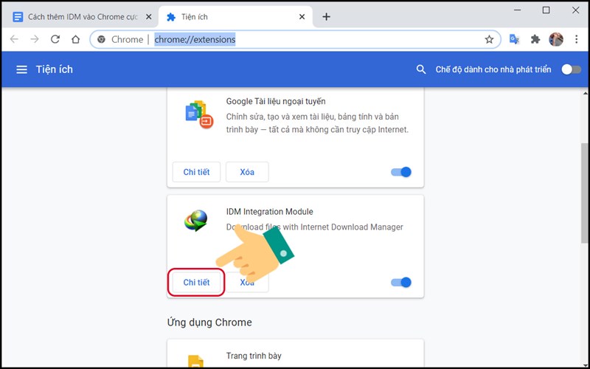This screenshot has height=369, width=590.
Task: Click Xóa for Google Tài liệu ngoại tuyến
Action: (x=247, y=172)
